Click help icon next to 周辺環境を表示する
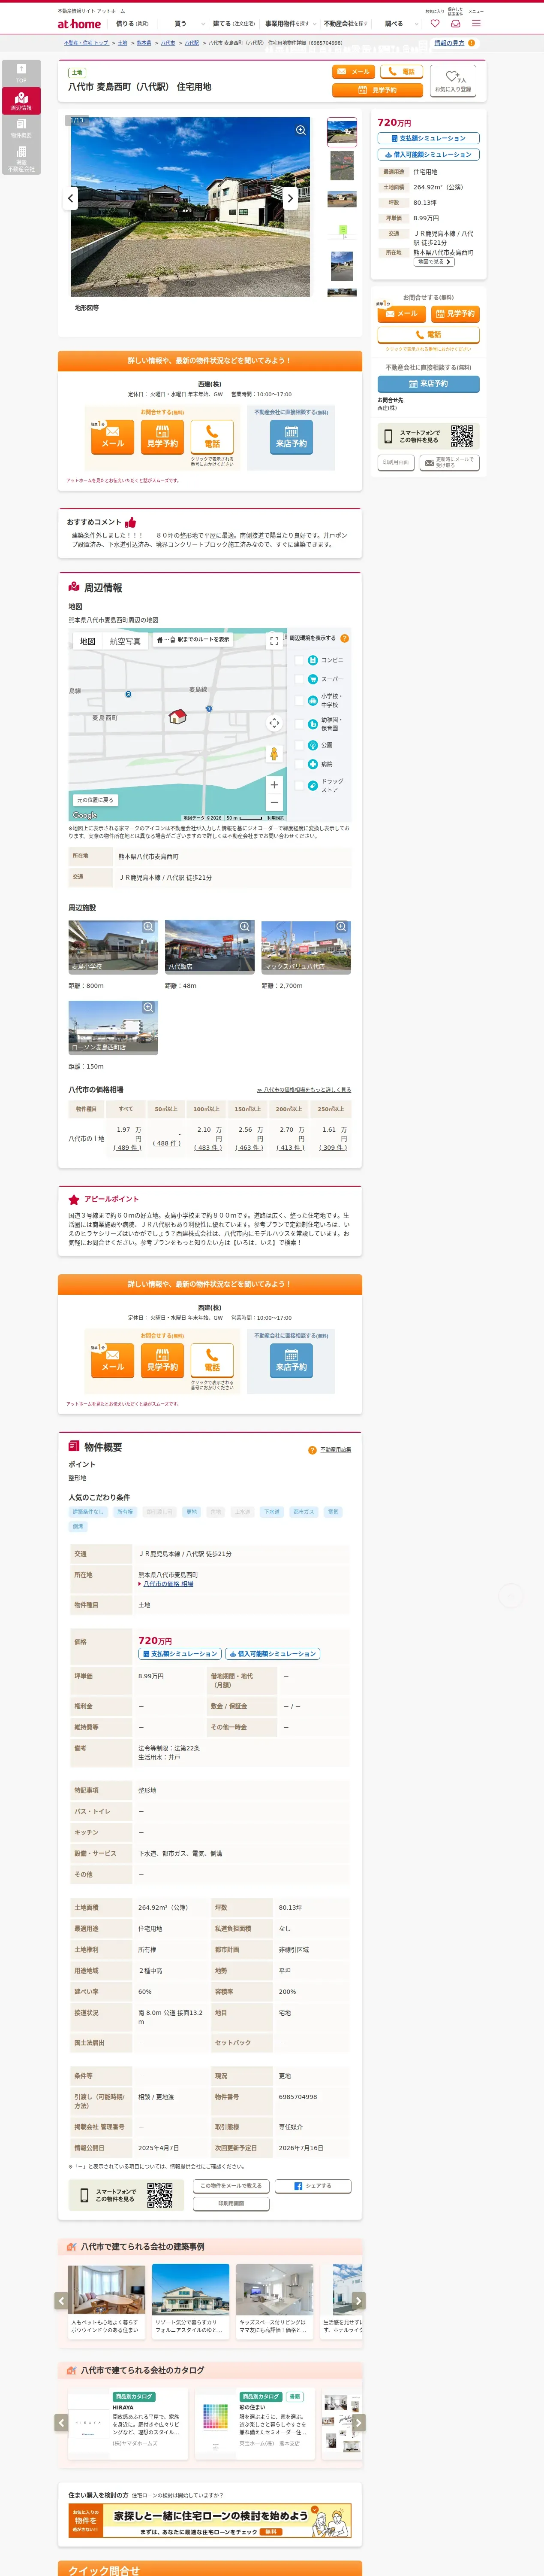This screenshot has width=544, height=2576. [x=344, y=638]
